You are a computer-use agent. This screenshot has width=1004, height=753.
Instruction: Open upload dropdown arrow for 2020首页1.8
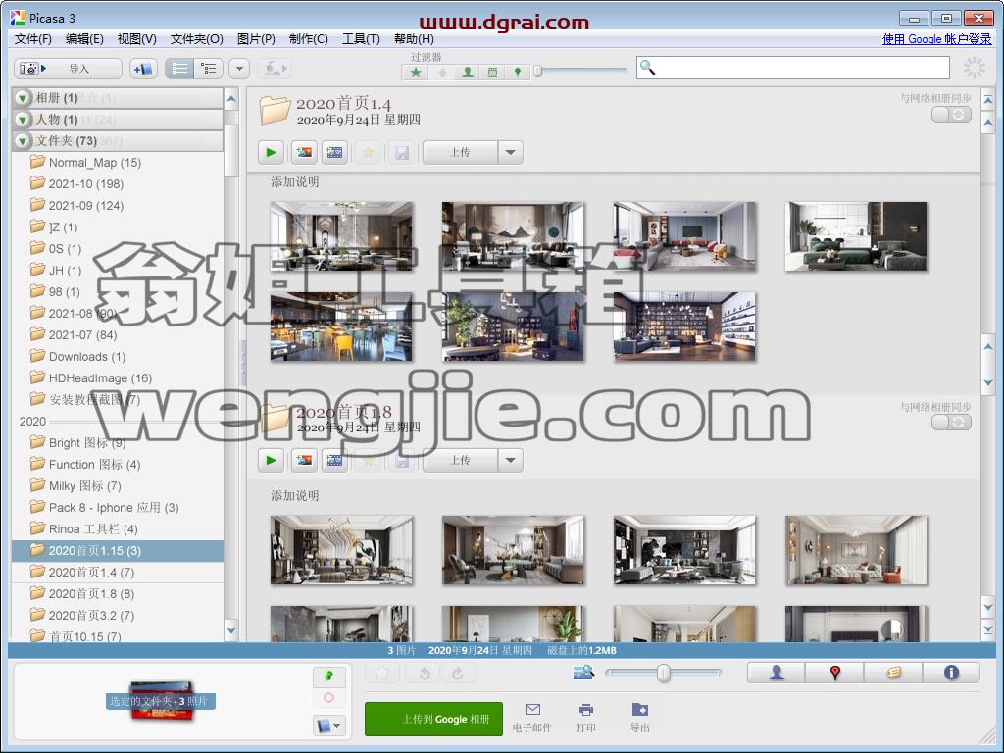click(510, 460)
